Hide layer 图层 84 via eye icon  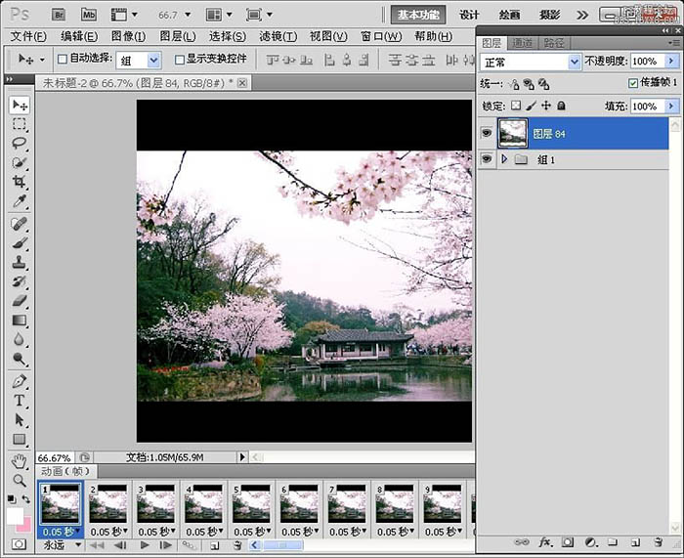[486, 133]
